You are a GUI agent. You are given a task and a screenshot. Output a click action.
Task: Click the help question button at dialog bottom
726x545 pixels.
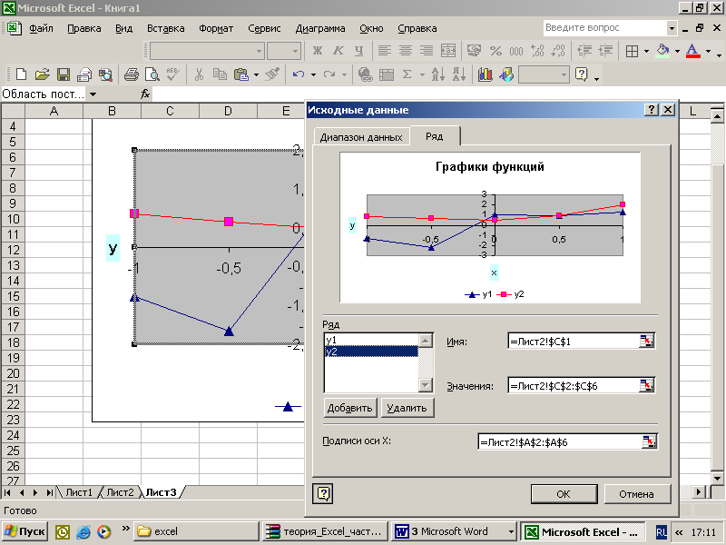323,493
